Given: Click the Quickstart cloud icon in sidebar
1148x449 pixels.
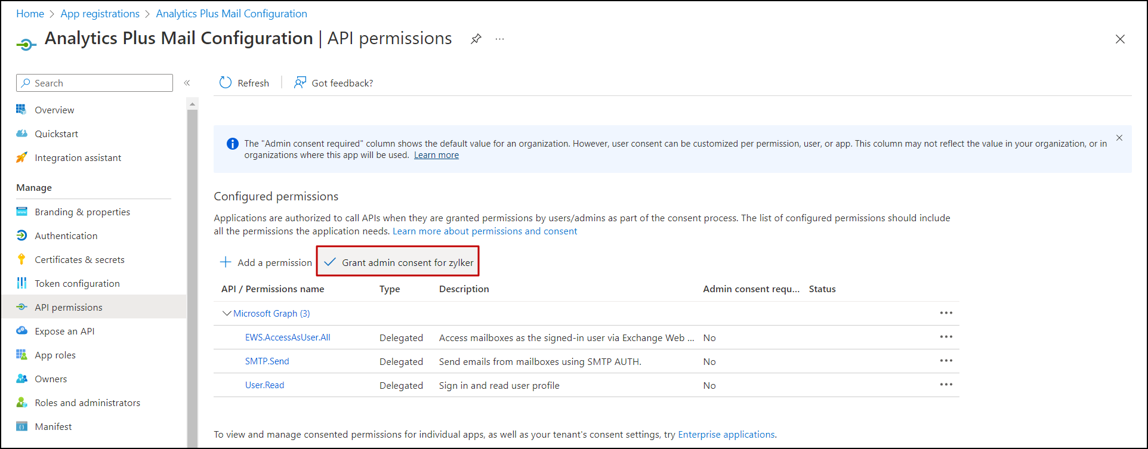Looking at the screenshot, I should click(x=22, y=134).
